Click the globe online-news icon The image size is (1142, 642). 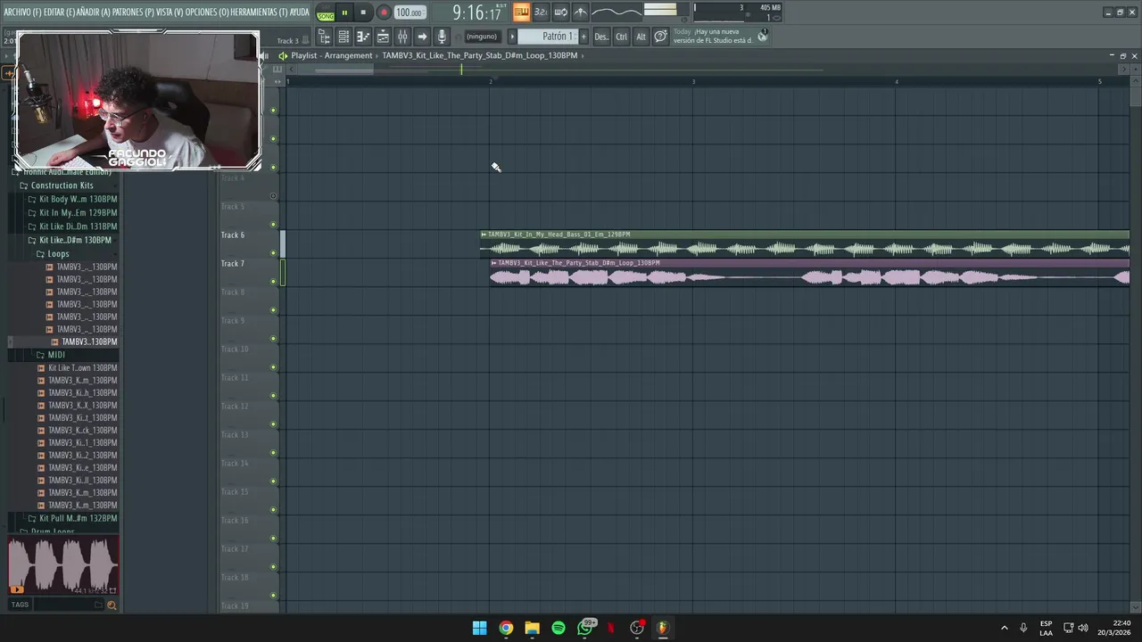click(x=762, y=36)
